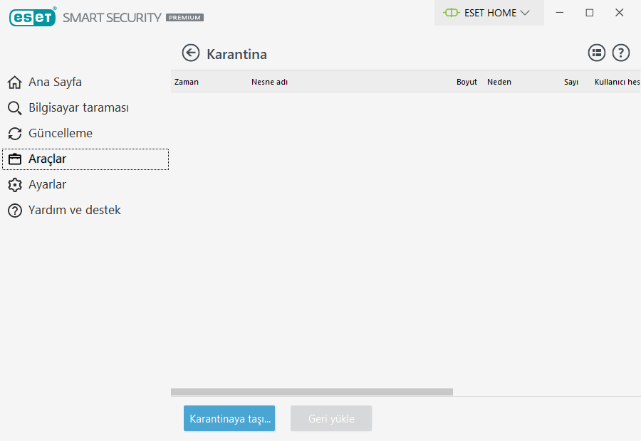Click the horizontal scrollbar thumb
641x441 pixels.
[312, 392]
